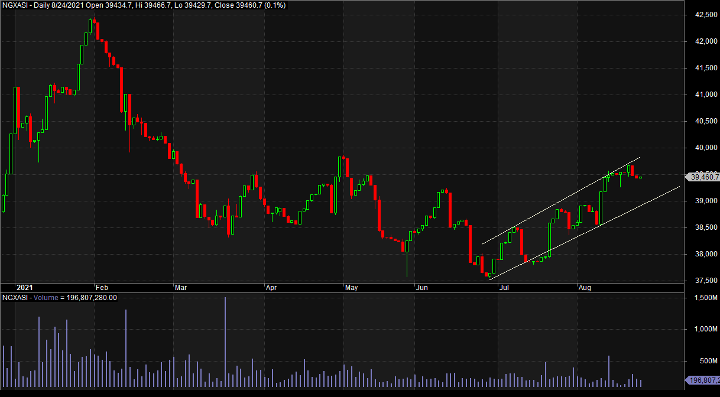Image resolution: width=720 pixels, height=397 pixels.
Task: Click the 1,500M volume axis label
Action: click(702, 298)
